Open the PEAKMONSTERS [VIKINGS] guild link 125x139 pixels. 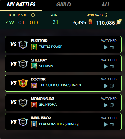pyautogui.click(x=59, y=124)
